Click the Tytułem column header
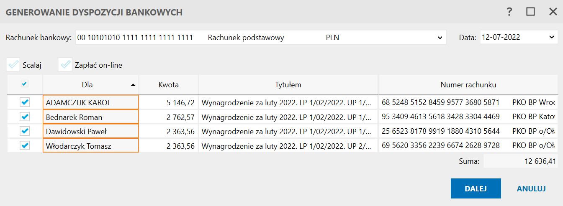Image resolution: width=563 pixels, height=206 pixels. pos(288,85)
